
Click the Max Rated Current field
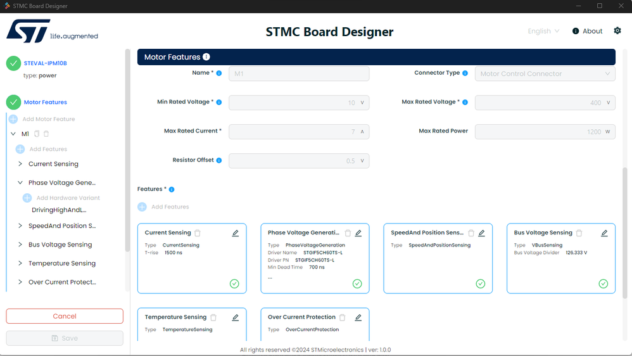(299, 132)
